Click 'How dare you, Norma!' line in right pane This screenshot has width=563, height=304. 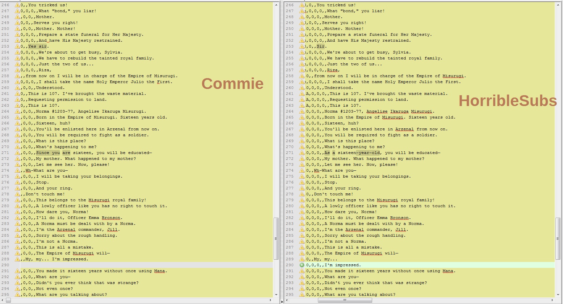[x=350, y=212]
